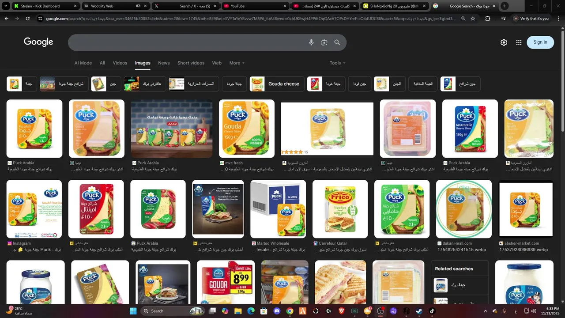Open Windows Start menu
This screenshot has width=565, height=318.
coord(133,311)
